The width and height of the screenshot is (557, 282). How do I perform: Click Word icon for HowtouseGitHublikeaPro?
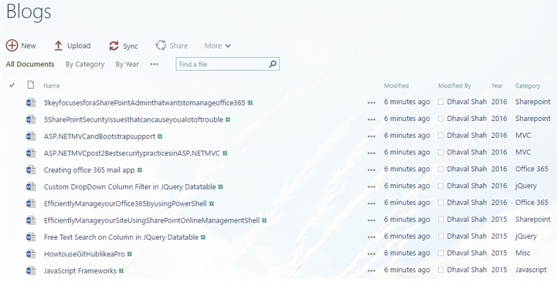[x=31, y=254]
